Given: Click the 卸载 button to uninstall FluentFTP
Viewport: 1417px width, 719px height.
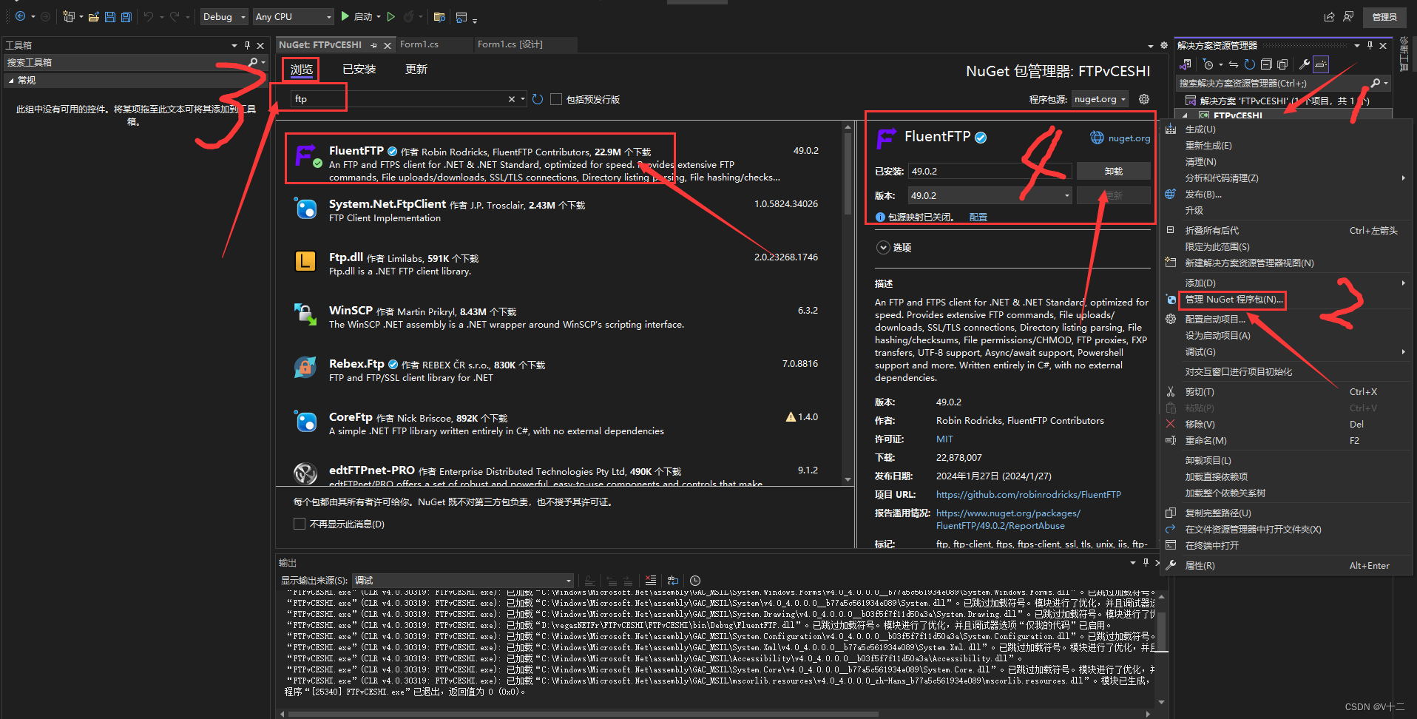Looking at the screenshot, I should point(1113,171).
